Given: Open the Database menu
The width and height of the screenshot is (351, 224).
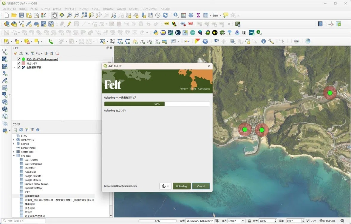Looking at the screenshot, I should (108, 9).
